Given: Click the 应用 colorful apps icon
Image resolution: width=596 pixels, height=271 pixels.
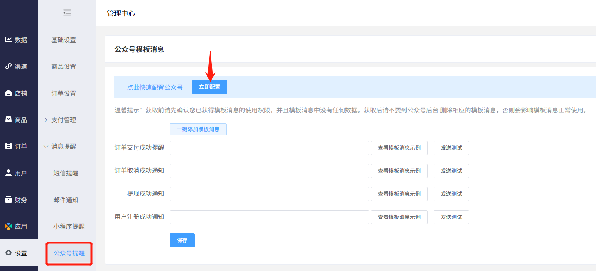Looking at the screenshot, I should click(x=8, y=226).
